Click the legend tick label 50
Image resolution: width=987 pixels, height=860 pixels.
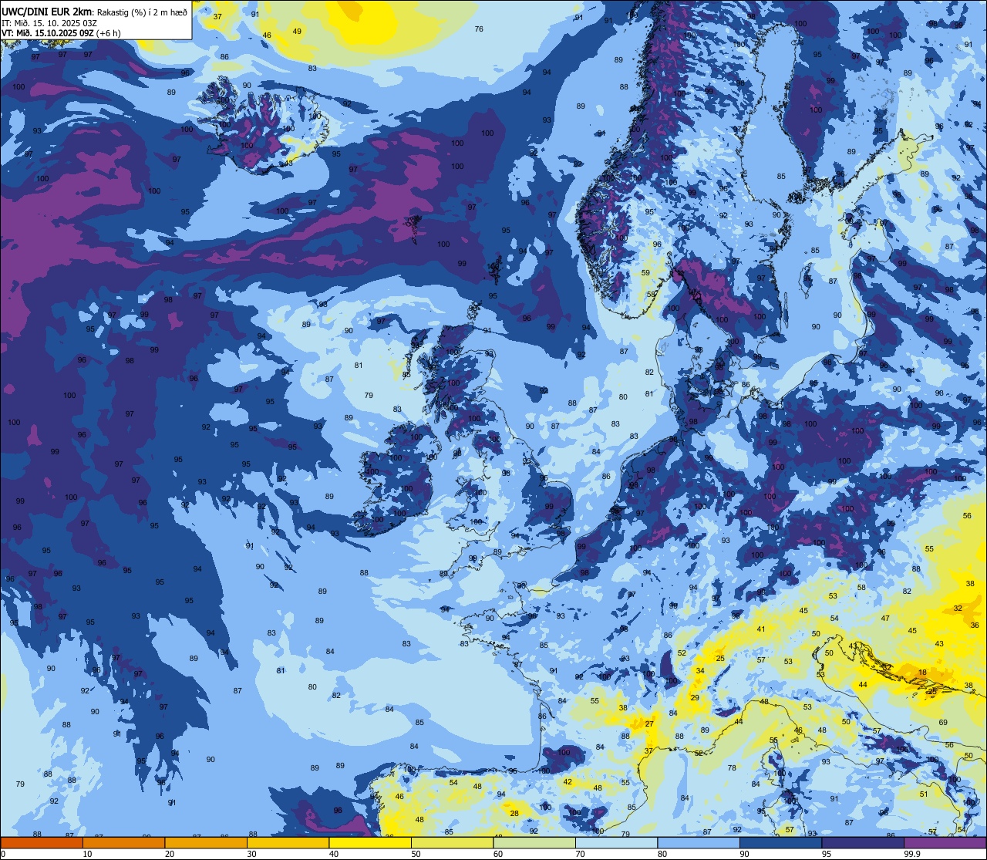pos(416,854)
